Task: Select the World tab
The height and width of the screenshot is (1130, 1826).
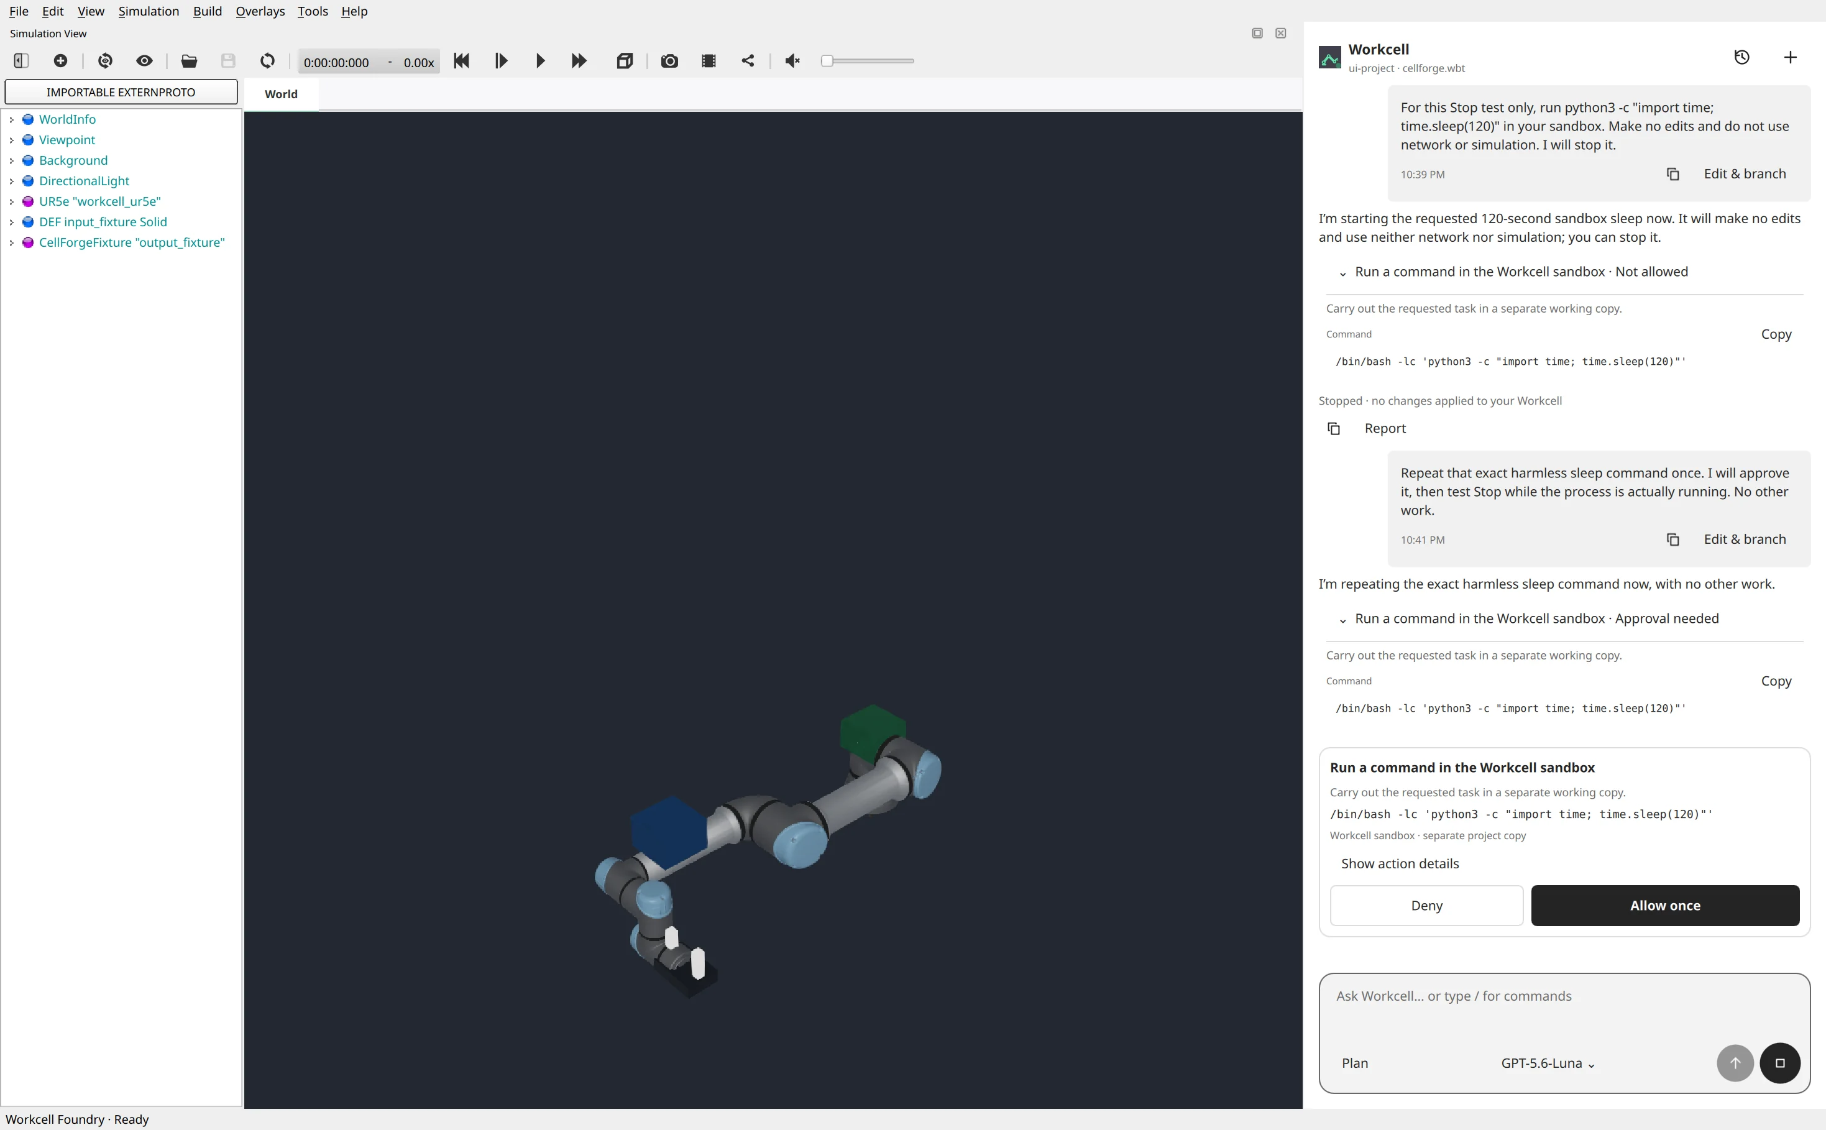Action: point(281,94)
